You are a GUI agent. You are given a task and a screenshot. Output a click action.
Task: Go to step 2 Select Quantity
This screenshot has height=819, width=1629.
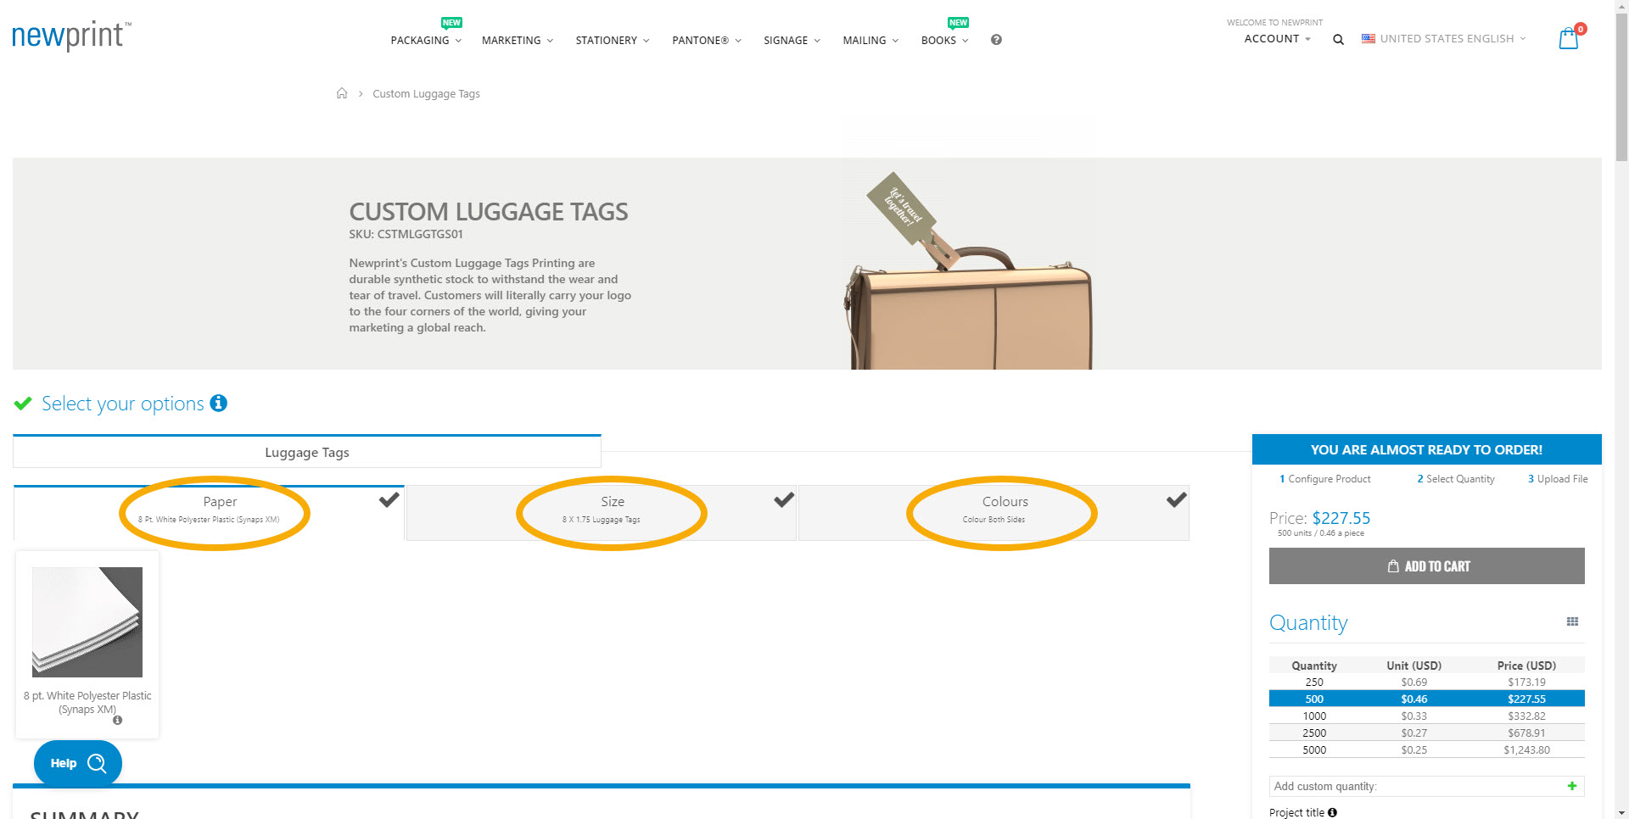(1456, 479)
